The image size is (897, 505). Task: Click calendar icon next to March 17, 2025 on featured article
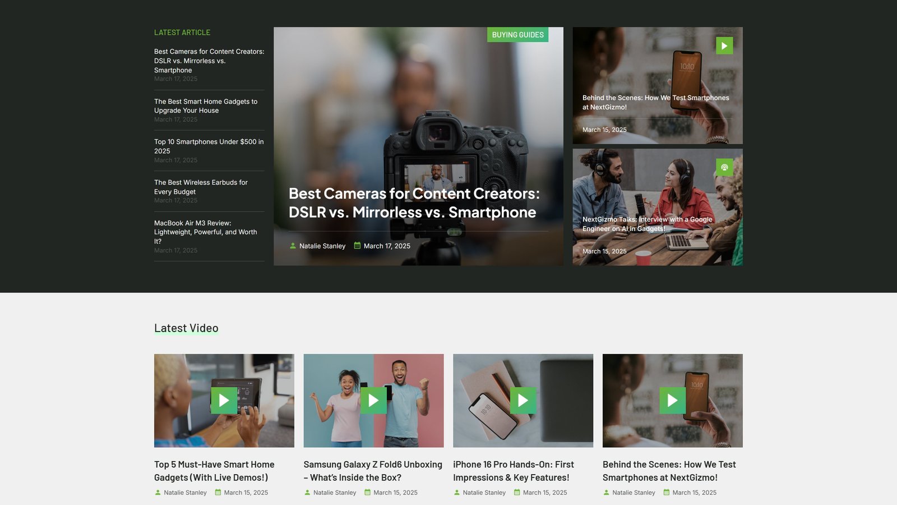pyautogui.click(x=357, y=246)
